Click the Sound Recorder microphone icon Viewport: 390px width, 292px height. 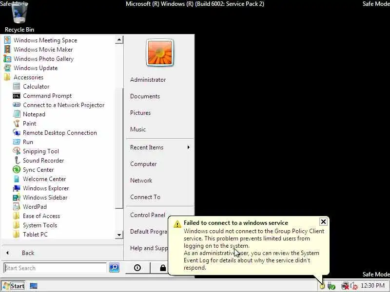pos(17,160)
